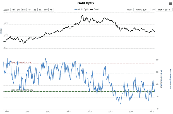Viewport: 173px width, 114px height.
Task: Click the Index axis title
Action: (1, 31)
